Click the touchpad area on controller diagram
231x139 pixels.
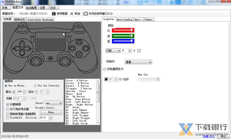coord(50,41)
